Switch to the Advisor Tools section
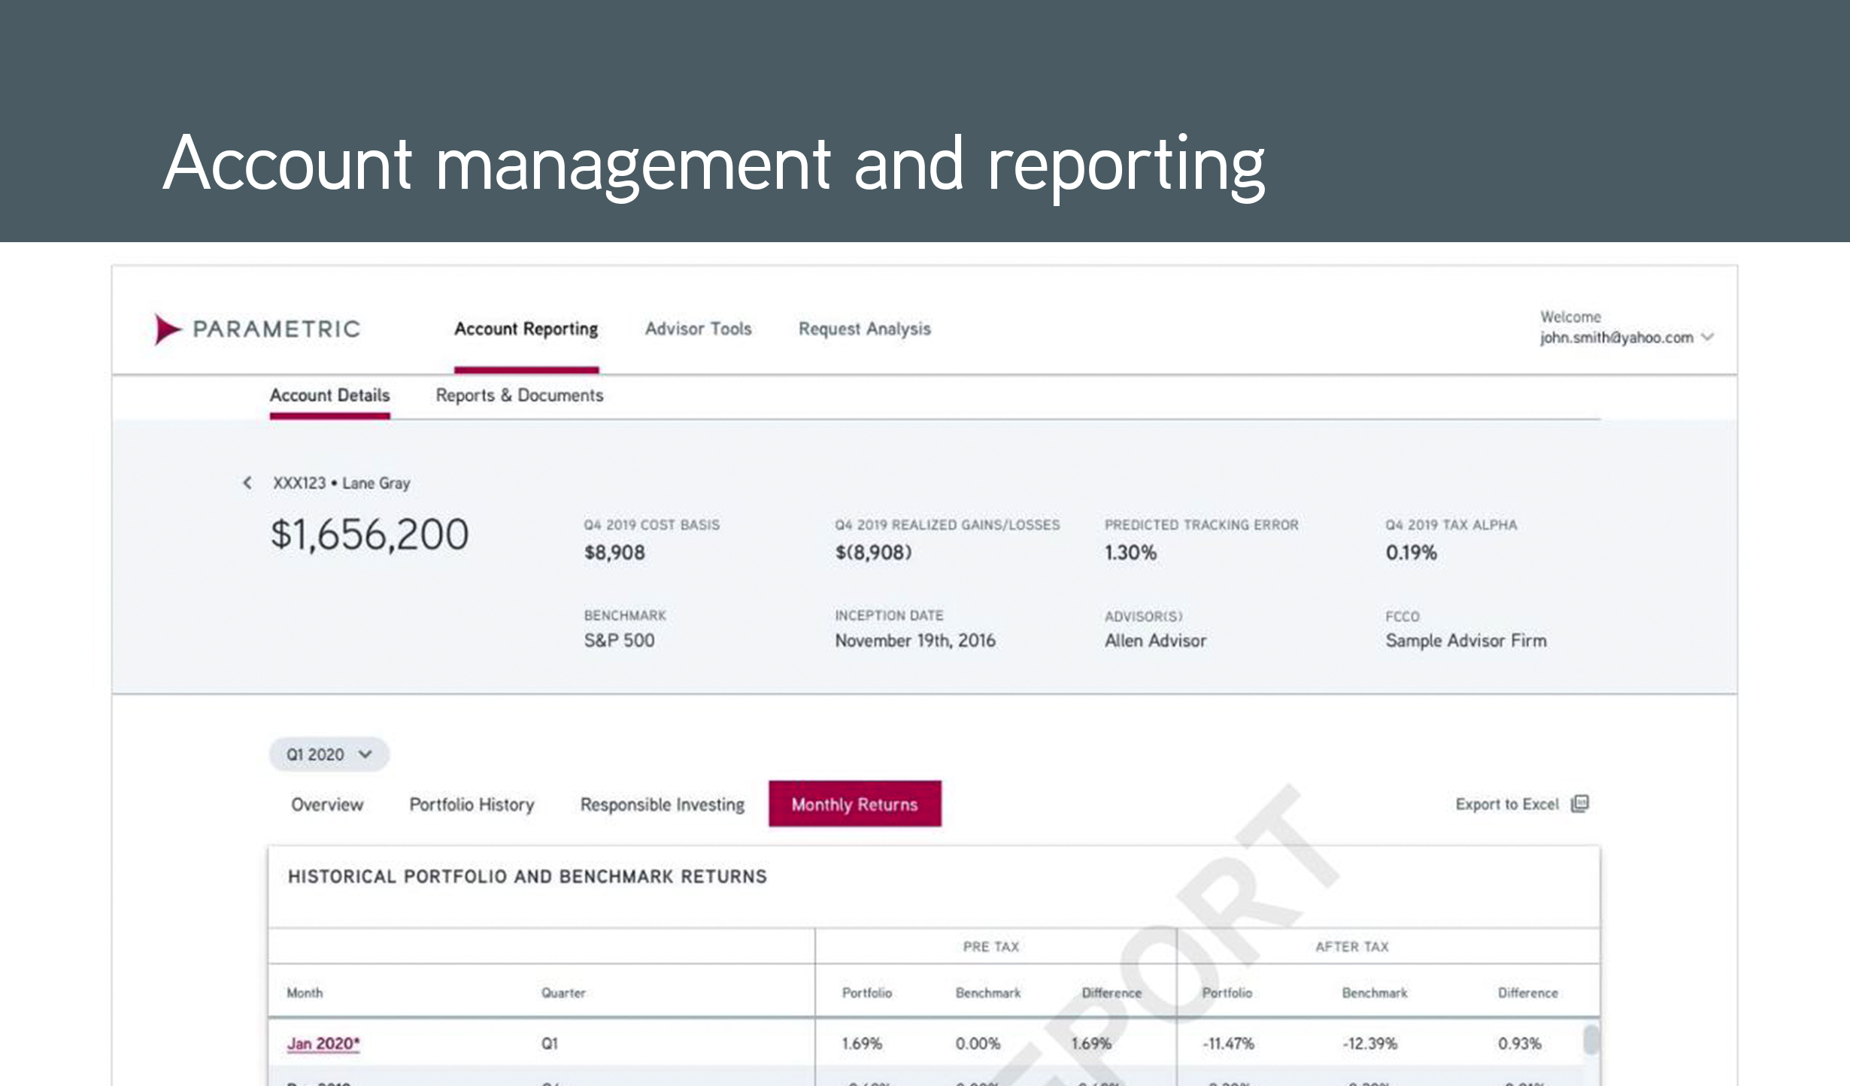Screen dimensions: 1850x1086 [x=698, y=329]
